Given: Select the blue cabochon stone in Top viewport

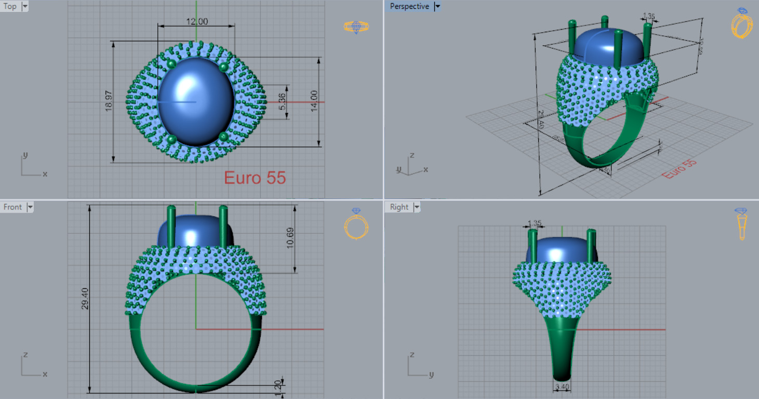Looking at the screenshot, I should click(x=196, y=101).
